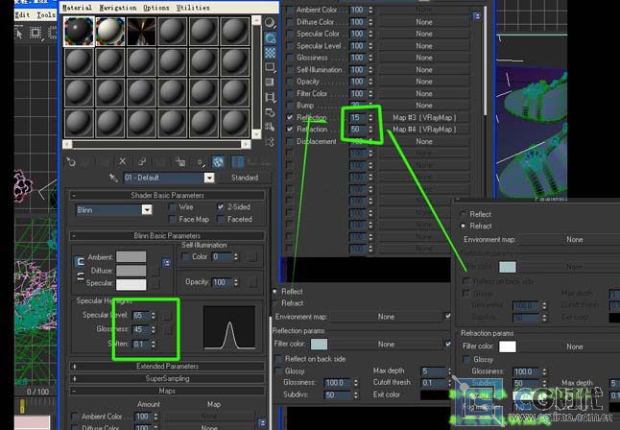Click Map #3 (VRayMap) reflection button
620x430 pixels.
click(423, 116)
